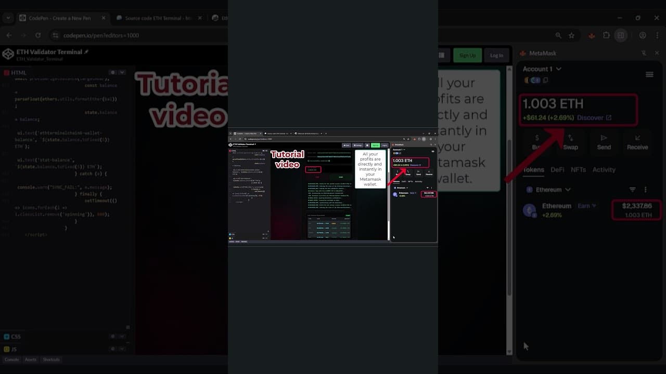The image size is (666, 374).
Task: Click the large Send button in MetaMask
Action: tap(604, 142)
